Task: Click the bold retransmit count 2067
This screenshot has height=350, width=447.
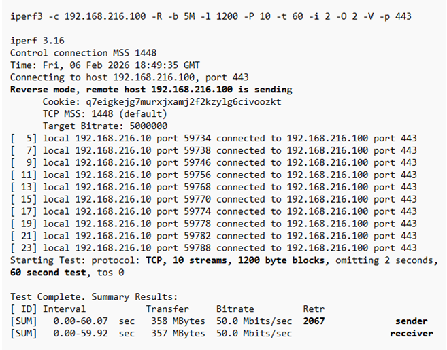Action: click(314, 321)
